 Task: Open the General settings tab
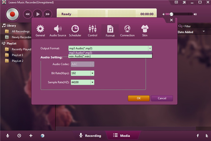(x=40, y=31)
